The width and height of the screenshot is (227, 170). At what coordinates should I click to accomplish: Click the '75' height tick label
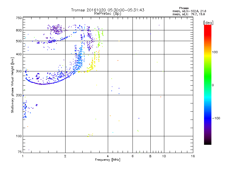tap(20, 152)
